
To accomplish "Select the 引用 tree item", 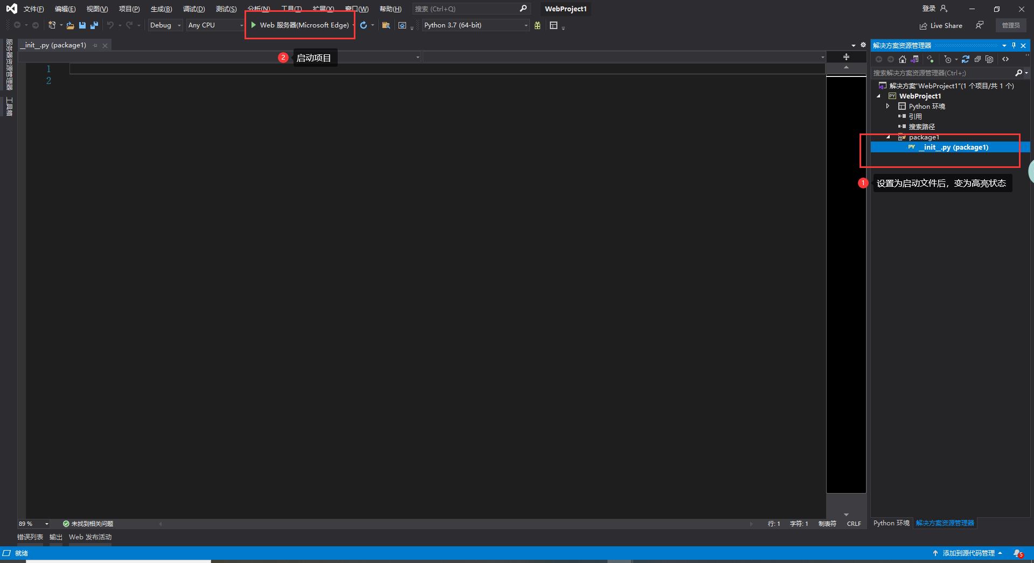I will pyautogui.click(x=916, y=116).
